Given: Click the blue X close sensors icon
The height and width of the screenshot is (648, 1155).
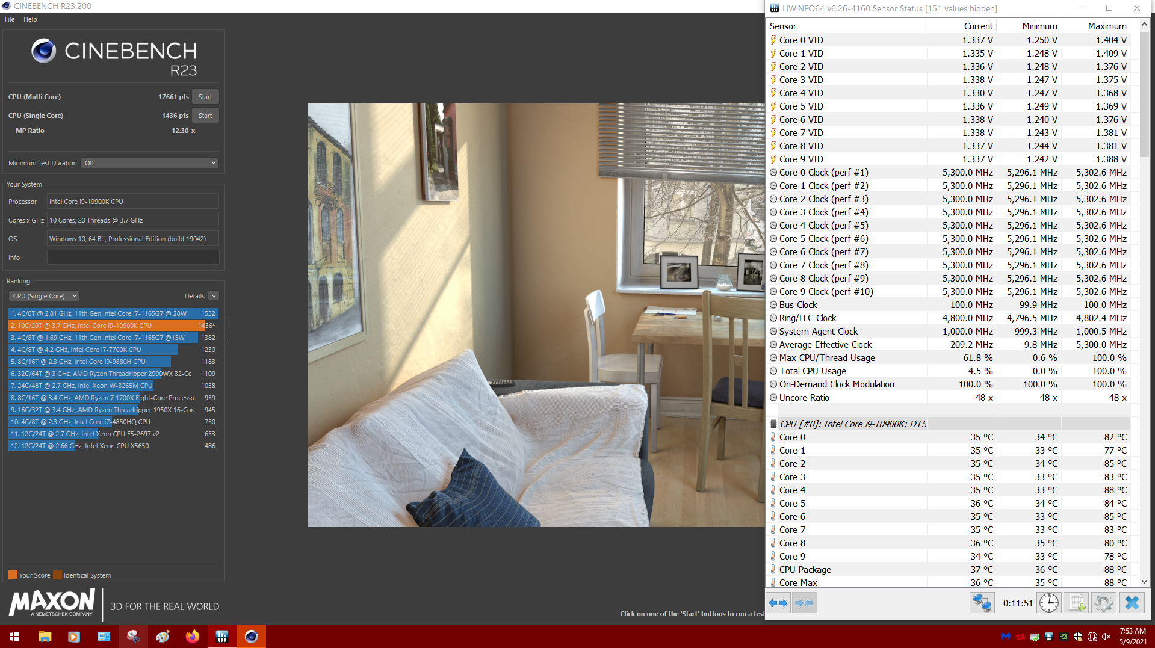Looking at the screenshot, I should (1132, 603).
